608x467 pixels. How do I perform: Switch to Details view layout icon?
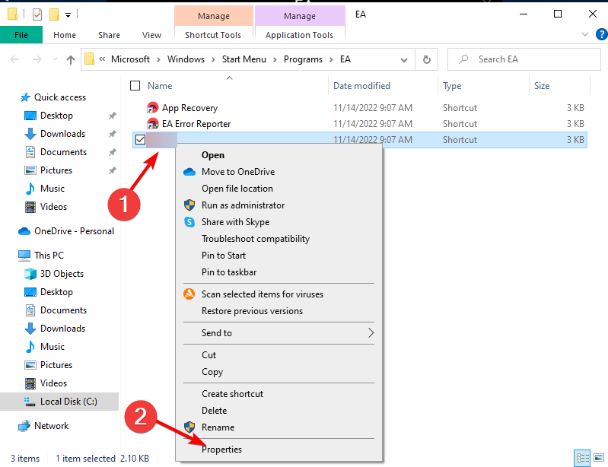click(x=582, y=459)
